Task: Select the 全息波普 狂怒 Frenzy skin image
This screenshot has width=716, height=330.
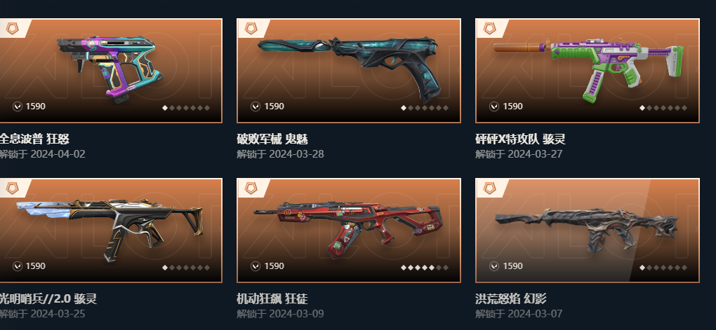Action: [110, 70]
